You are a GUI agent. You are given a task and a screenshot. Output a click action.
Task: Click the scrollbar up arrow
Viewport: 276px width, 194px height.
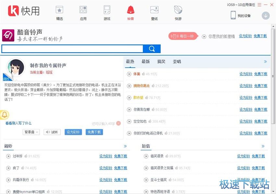[x=273, y=26]
